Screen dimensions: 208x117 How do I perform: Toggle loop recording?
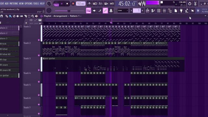tap(112, 4)
